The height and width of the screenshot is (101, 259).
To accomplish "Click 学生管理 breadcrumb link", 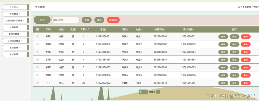I will coord(247,7).
